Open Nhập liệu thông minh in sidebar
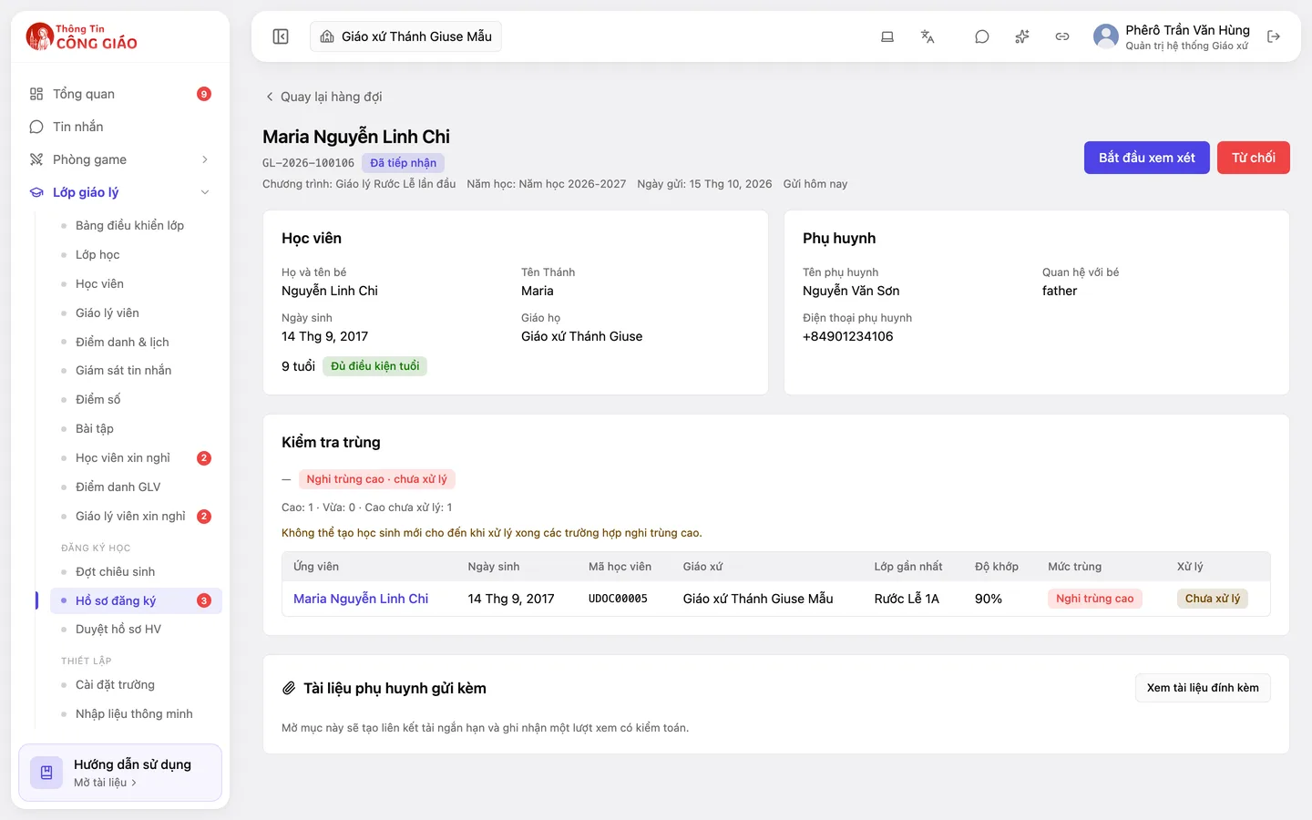1312x820 pixels. (x=134, y=713)
